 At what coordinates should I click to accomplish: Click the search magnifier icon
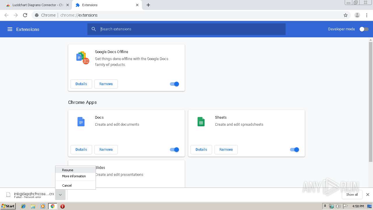pyautogui.click(x=94, y=29)
